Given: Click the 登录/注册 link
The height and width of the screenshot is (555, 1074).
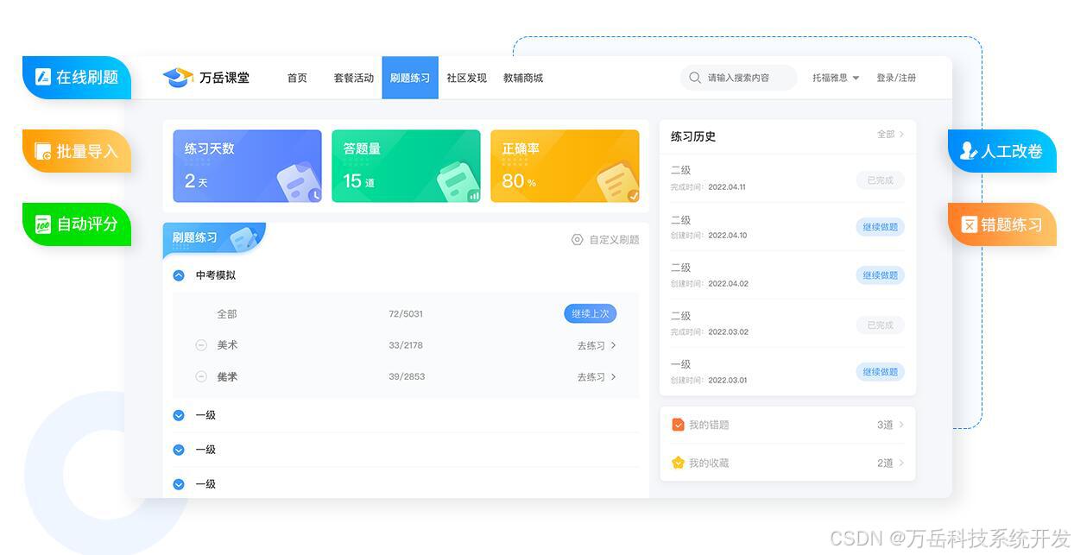Looking at the screenshot, I should tap(896, 77).
